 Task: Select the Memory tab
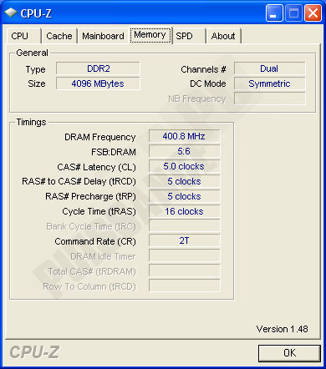(150, 35)
